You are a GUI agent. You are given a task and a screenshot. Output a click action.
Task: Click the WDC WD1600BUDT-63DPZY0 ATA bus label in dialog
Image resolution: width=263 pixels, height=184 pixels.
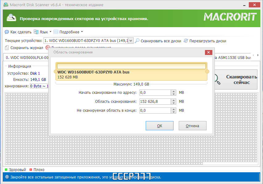[x=94, y=72]
